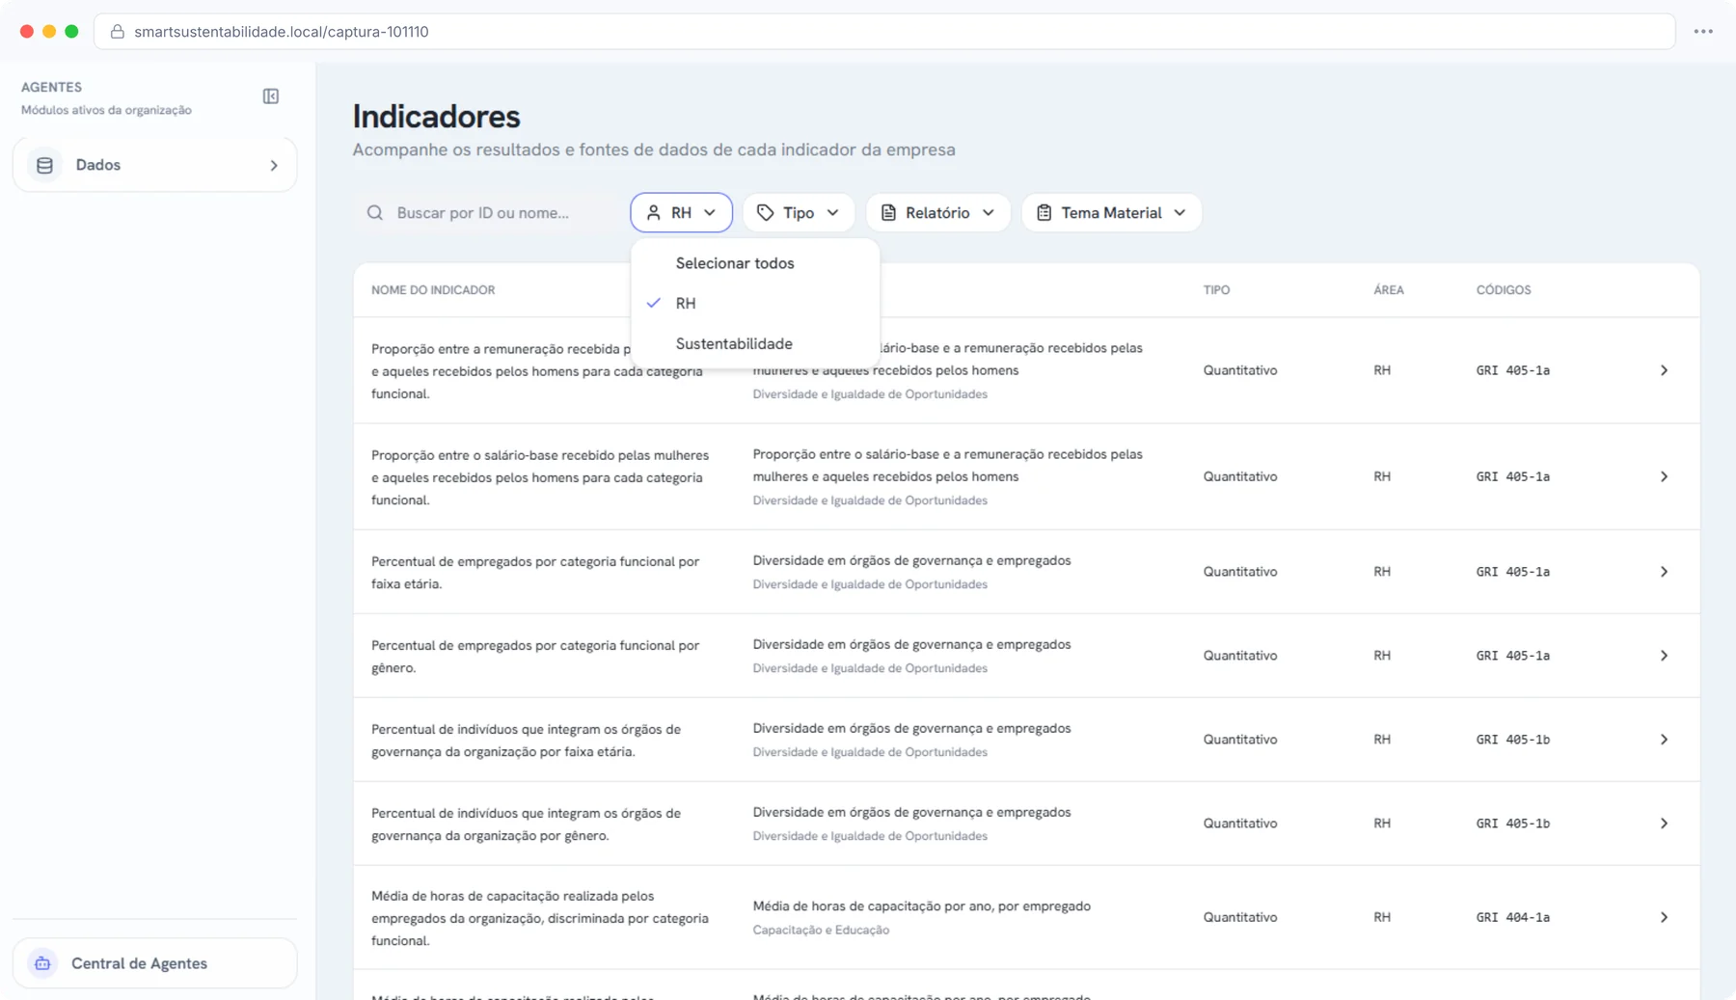Click the RH option label in dropdown
Viewport: 1736px width, 1000px height.
pyautogui.click(x=686, y=304)
